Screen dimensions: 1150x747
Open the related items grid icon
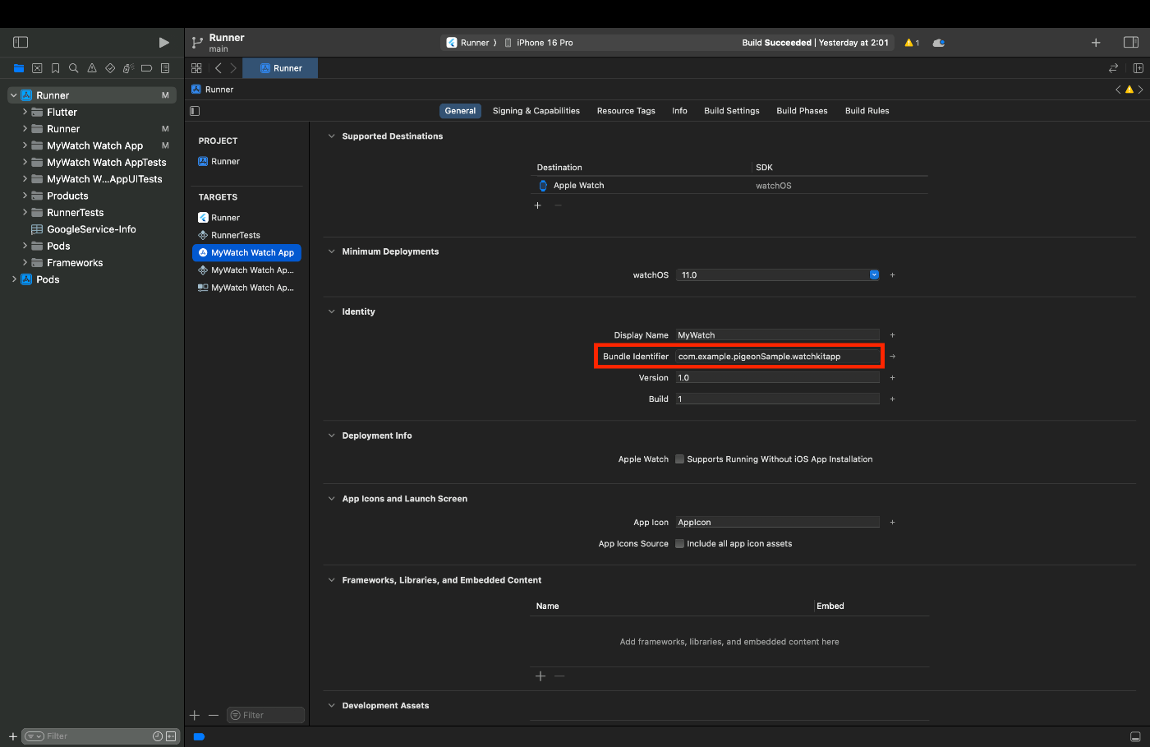(x=196, y=68)
